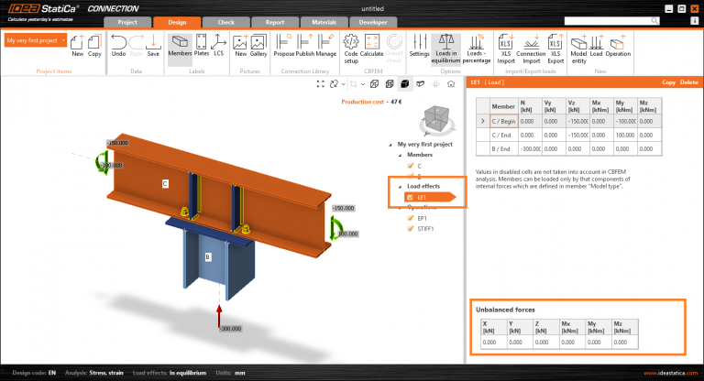Switch to the Check tab
The height and width of the screenshot is (381, 704).
click(225, 22)
